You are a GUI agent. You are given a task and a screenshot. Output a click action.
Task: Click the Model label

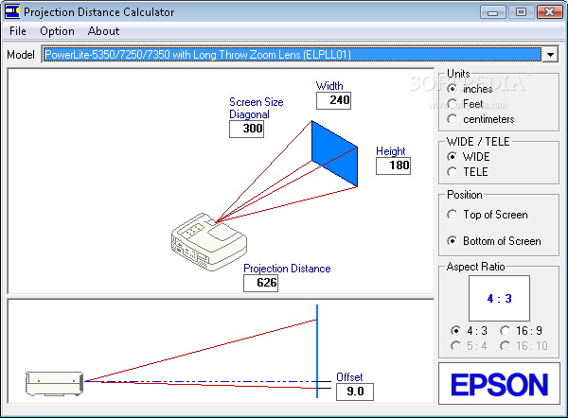pyautogui.click(x=21, y=55)
